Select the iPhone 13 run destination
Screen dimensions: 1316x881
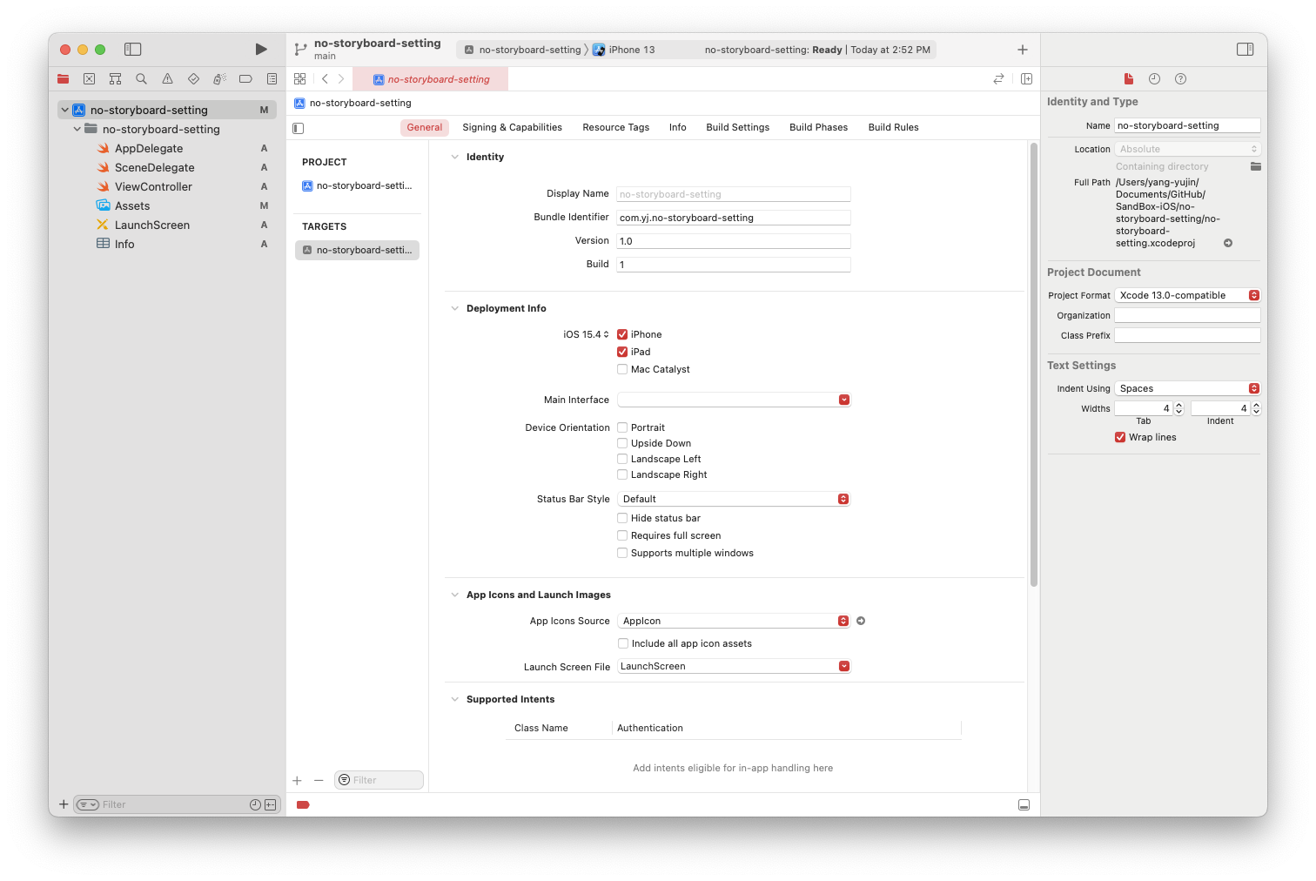click(x=624, y=50)
